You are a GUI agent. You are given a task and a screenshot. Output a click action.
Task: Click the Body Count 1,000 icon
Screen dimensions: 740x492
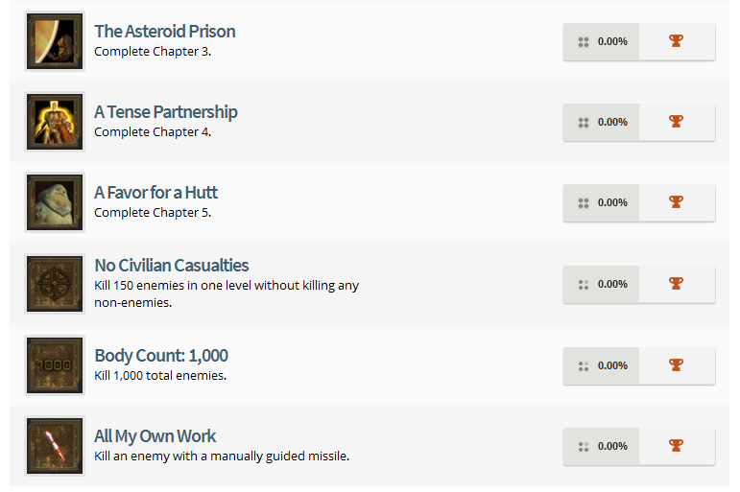coord(55,365)
